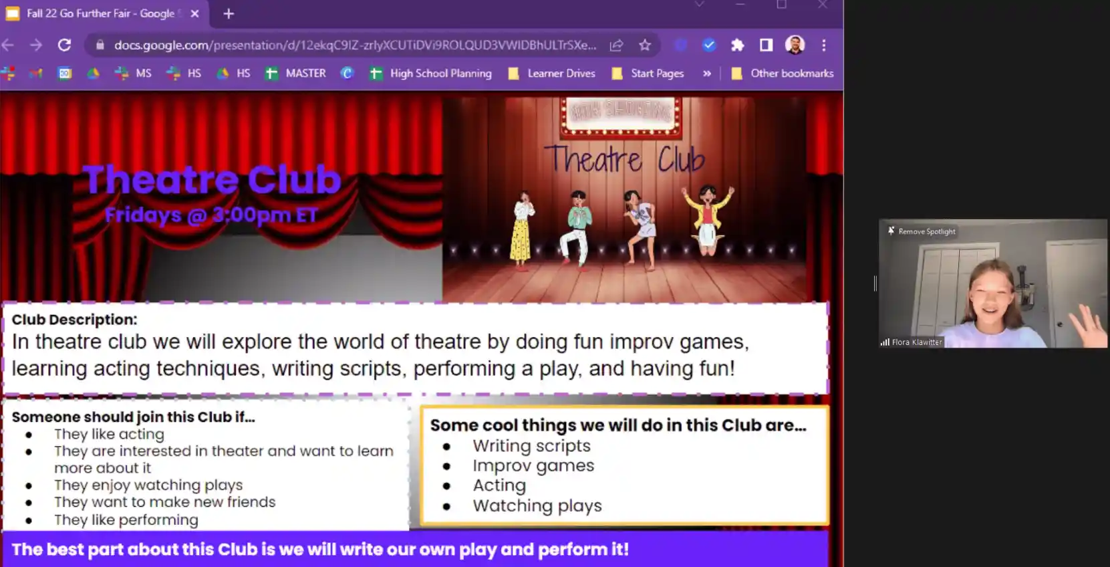Open the share page icon in address bar
Screen dimensions: 1110x567
point(616,45)
